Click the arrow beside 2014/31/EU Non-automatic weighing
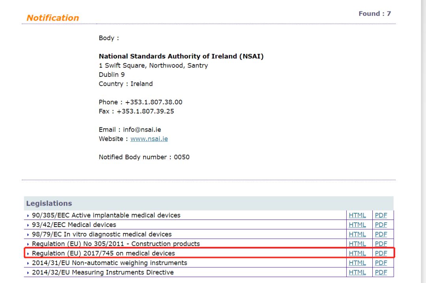This screenshot has height=283, width=426. [x=28, y=263]
